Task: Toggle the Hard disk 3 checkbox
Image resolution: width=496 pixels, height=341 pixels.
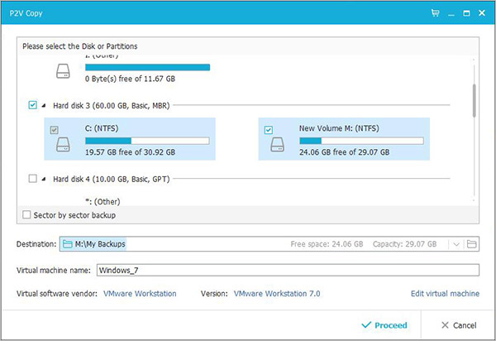Action: pyautogui.click(x=32, y=105)
